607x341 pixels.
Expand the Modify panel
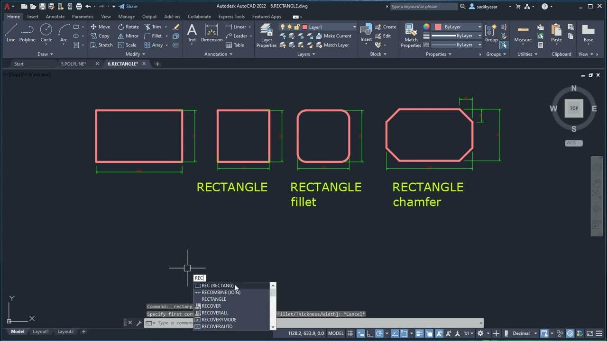(135, 54)
